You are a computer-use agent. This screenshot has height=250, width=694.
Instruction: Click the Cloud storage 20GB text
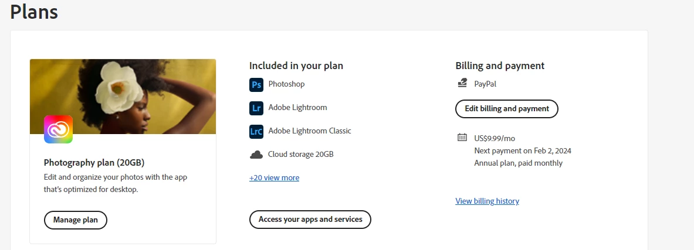pyautogui.click(x=300, y=154)
